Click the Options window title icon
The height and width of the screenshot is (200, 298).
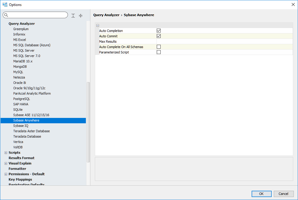pyautogui.click(x=5, y=4)
